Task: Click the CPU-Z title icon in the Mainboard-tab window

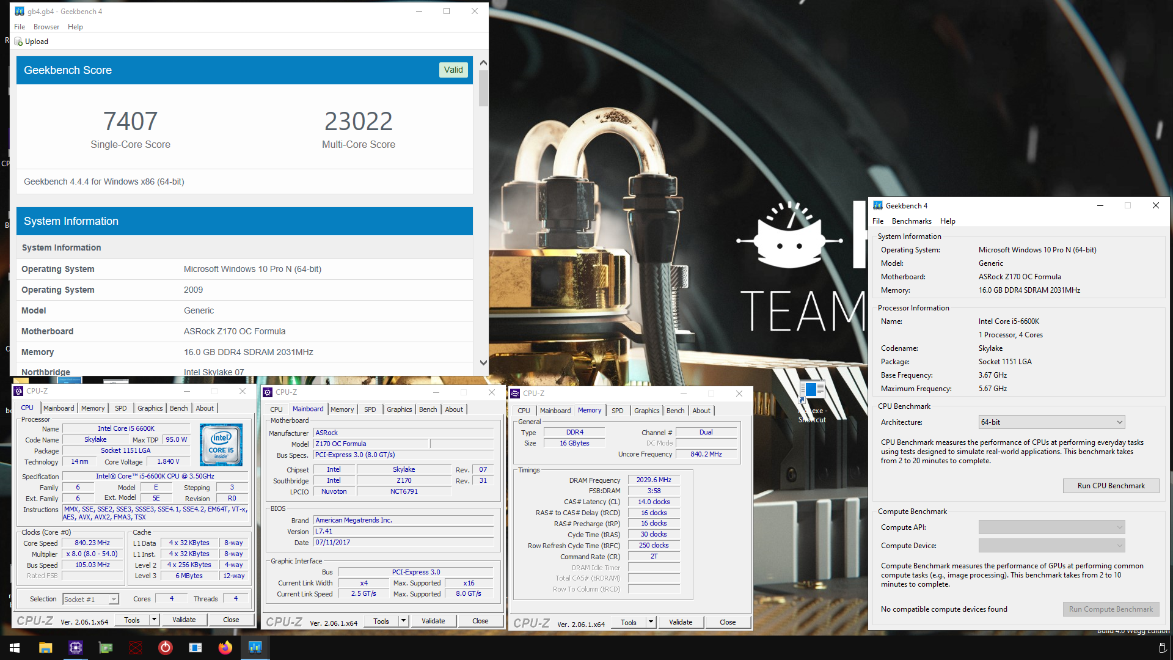Action: point(268,392)
